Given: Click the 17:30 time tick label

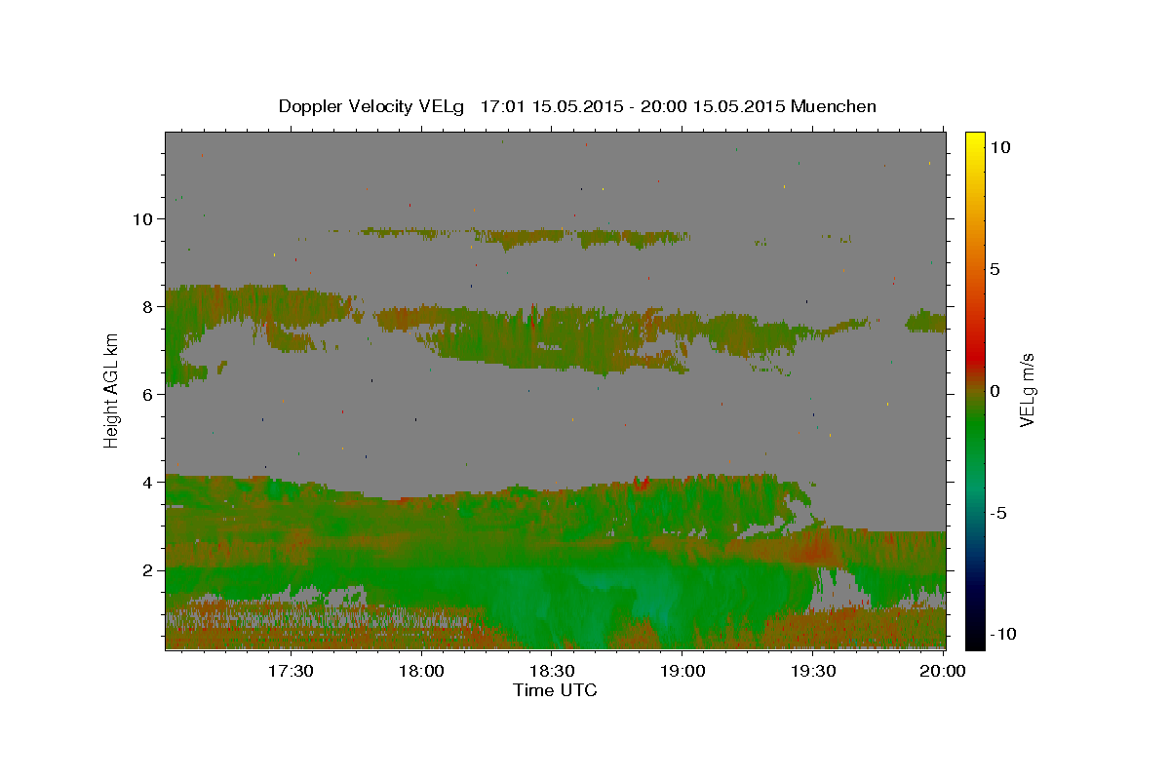Looking at the screenshot, I should 291,671.
